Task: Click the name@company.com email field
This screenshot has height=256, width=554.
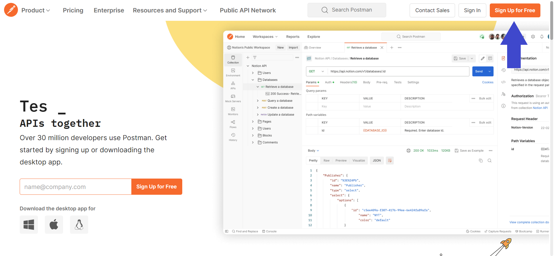Action: 76,187
